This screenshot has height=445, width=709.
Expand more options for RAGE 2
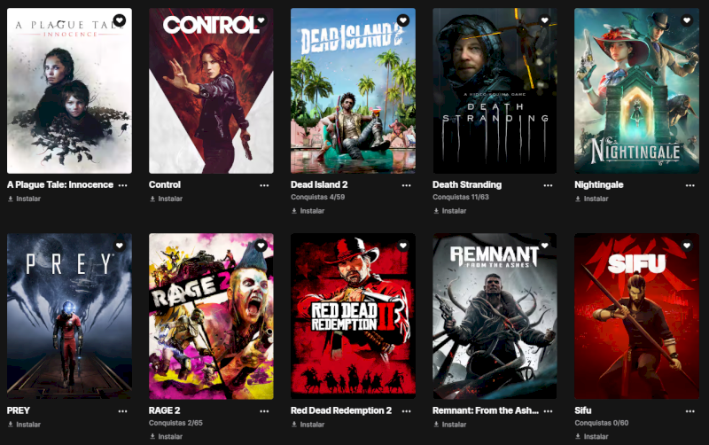(x=264, y=411)
